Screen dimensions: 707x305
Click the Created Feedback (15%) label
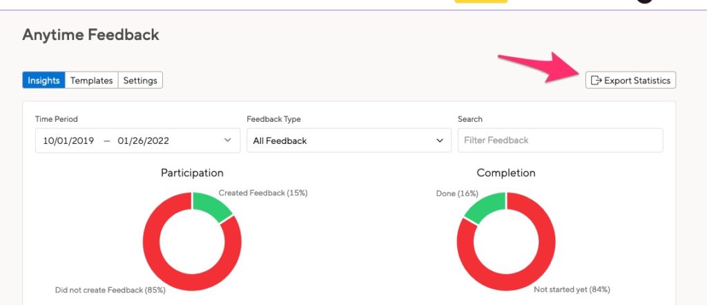tap(263, 193)
